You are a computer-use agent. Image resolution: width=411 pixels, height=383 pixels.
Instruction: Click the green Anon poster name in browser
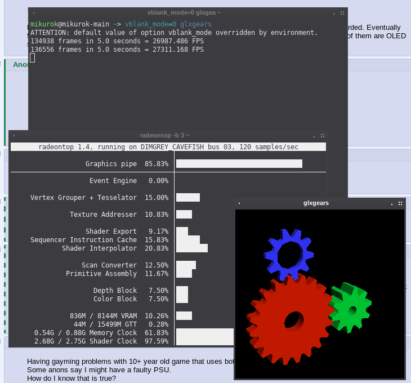(20, 64)
